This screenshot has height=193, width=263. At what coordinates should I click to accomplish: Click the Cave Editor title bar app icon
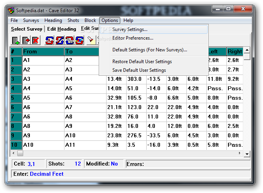pos(11,11)
